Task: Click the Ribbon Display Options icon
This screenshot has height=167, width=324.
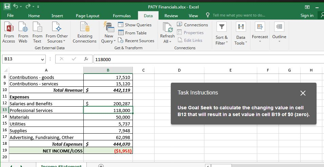Action: click(x=307, y=7)
